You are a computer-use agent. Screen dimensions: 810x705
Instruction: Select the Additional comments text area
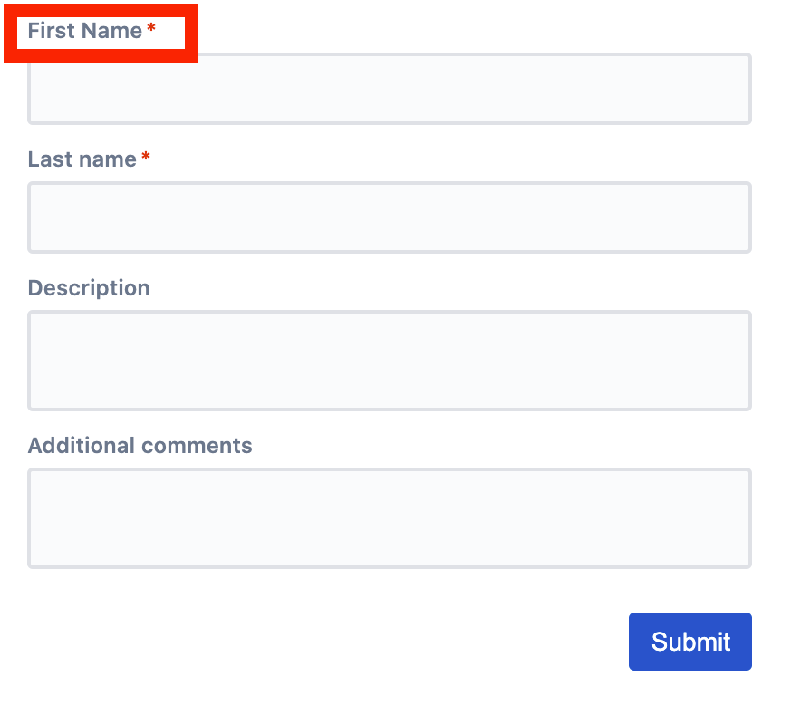390,518
